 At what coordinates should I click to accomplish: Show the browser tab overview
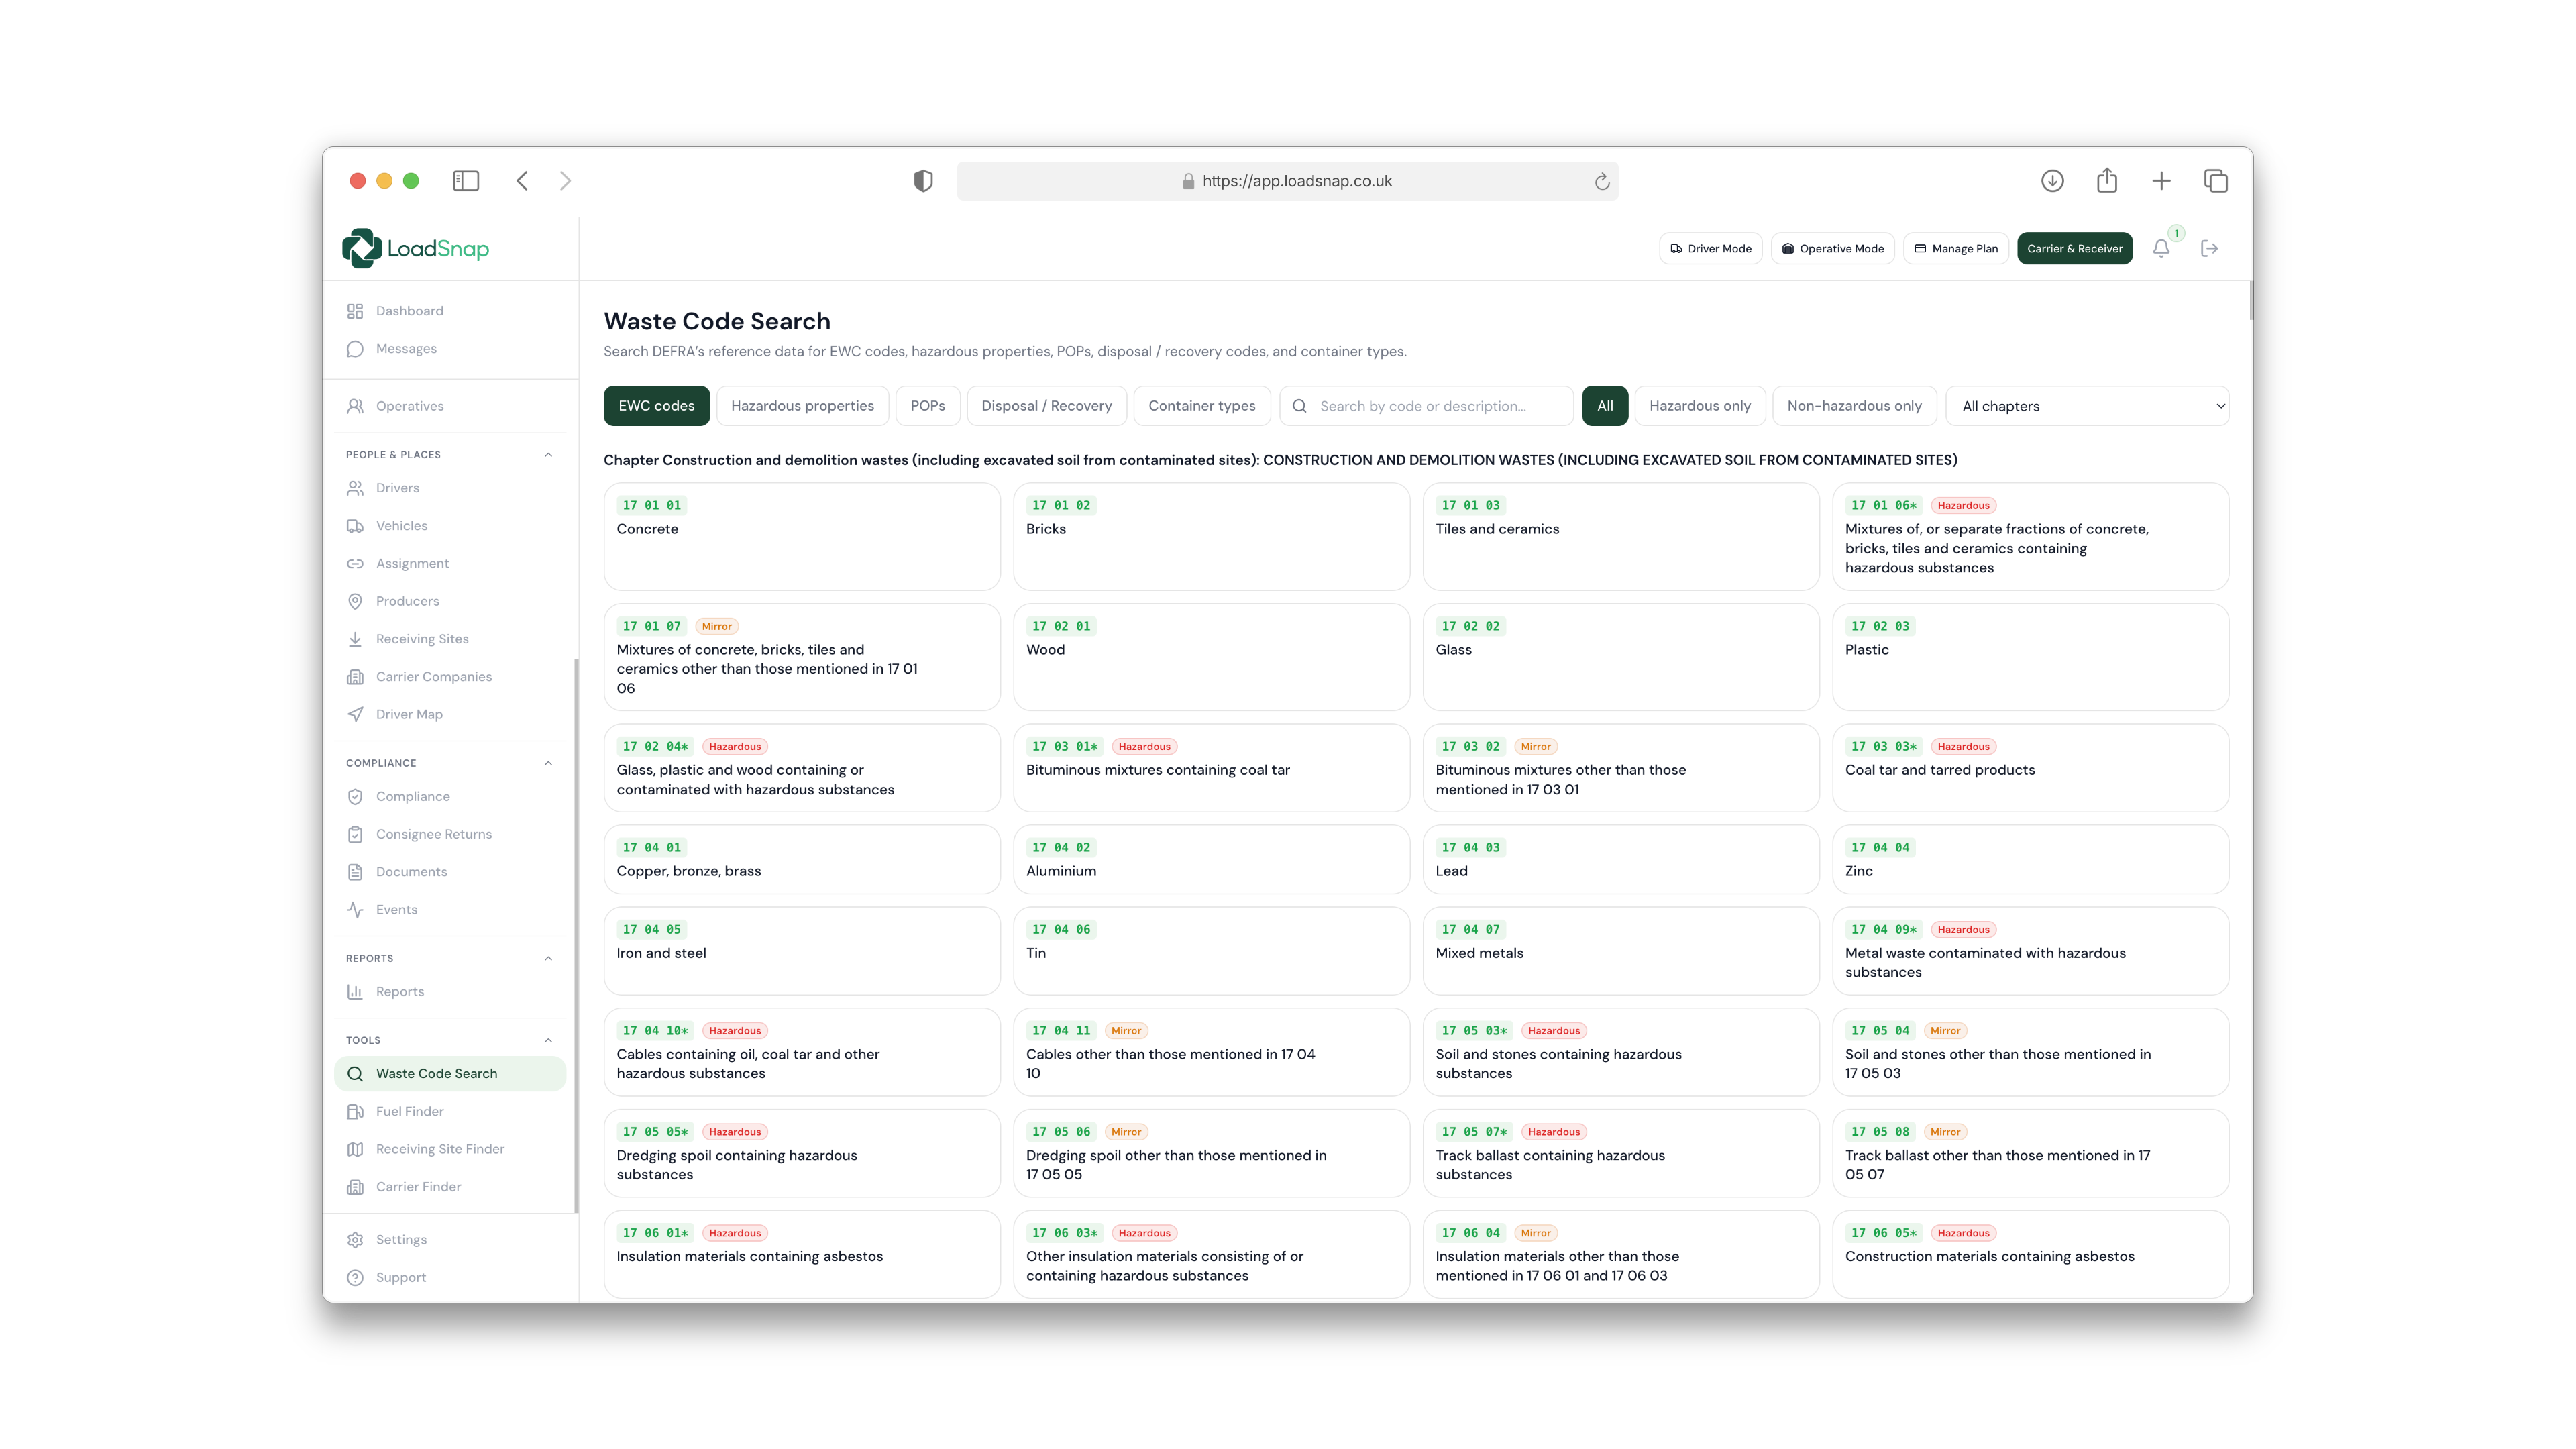point(2216,181)
